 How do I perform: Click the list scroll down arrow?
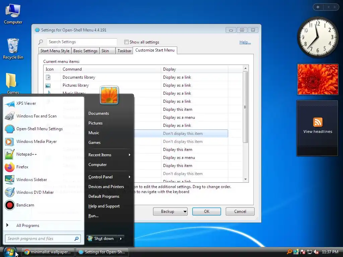246,179
